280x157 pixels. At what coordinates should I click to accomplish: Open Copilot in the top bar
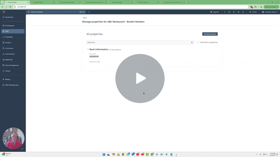click(x=253, y=12)
